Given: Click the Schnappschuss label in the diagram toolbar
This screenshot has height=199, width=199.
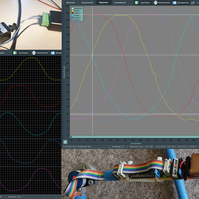Looking at the screenshot, I should [x=183, y=3].
